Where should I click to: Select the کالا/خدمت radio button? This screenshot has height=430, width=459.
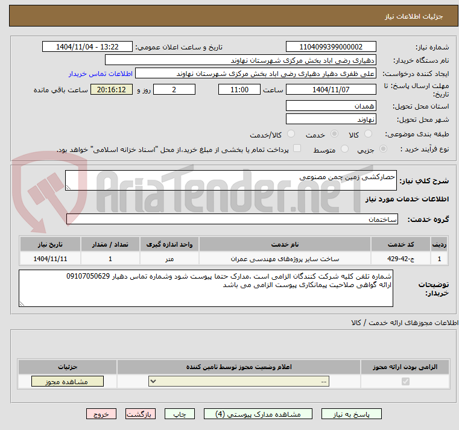coord(291,134)
